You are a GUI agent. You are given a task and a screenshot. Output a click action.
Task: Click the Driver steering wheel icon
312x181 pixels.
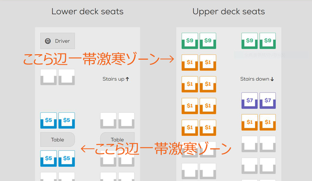tap(48, 41)
